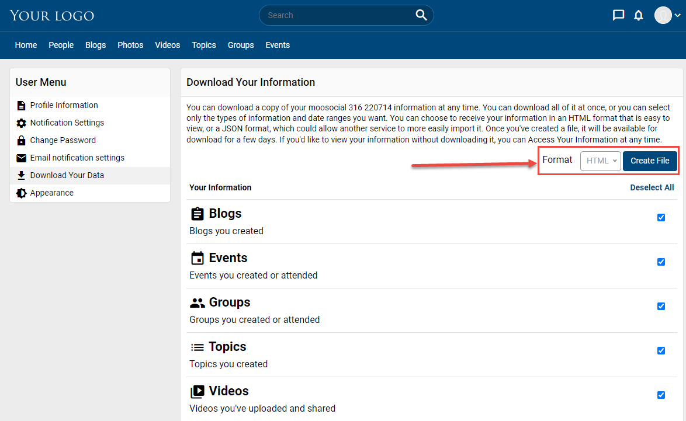Click the 'Your Information' label
This screenshot has width=686, height=421.
click(x=220, y=187)
